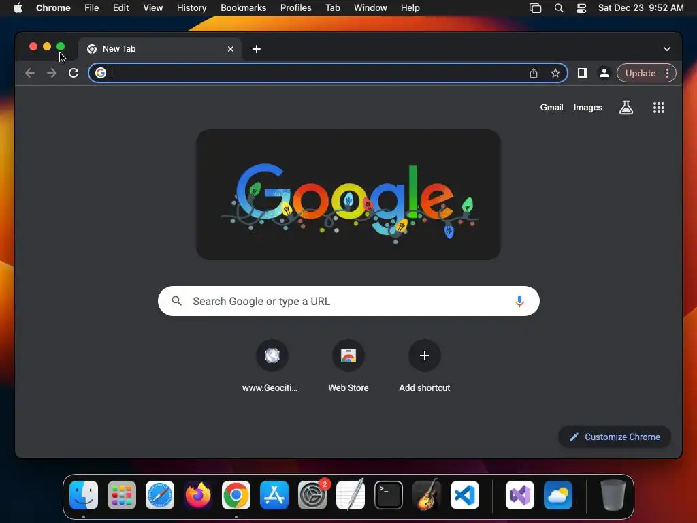
Task: Open the Google apps grid
Action: coord(659,107)
